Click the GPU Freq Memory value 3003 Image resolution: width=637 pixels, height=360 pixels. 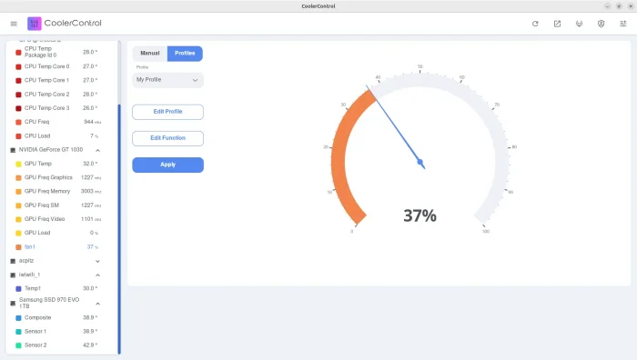pos(87,191)
